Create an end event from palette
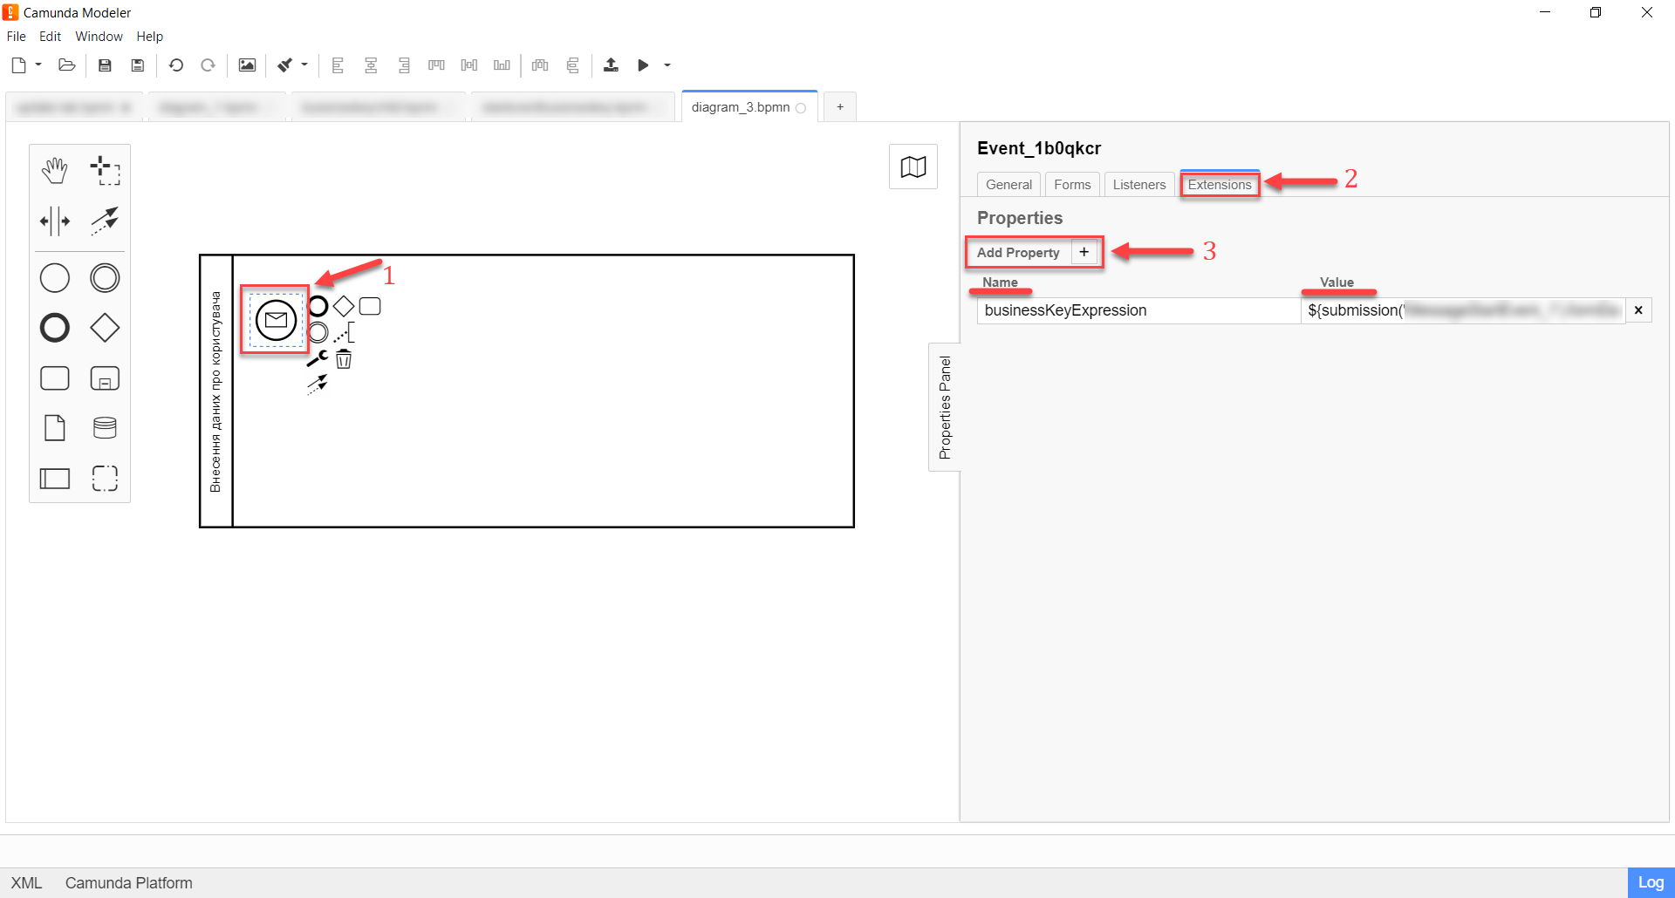This screenshot has width=1675, height=898. [55, 328]
